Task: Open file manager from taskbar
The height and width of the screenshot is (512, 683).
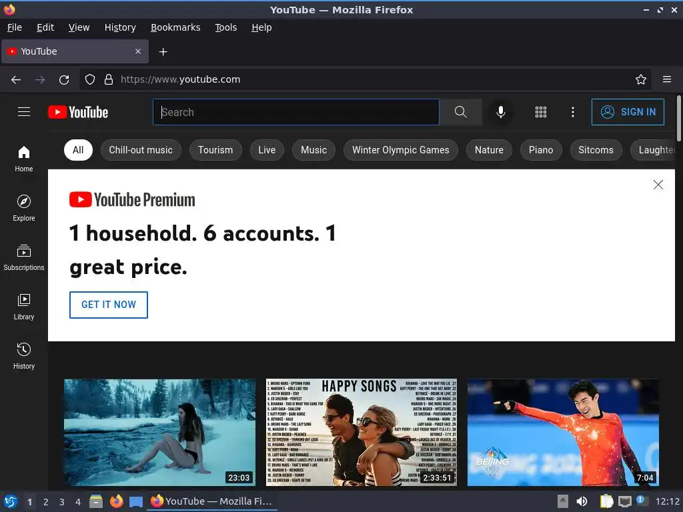Action: click(96, 501)
